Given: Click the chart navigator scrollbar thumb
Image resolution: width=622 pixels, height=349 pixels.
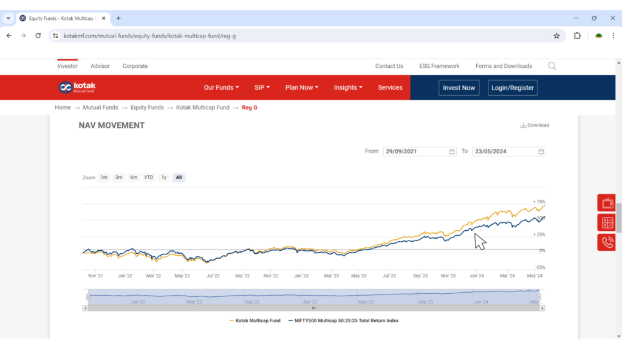Looking at the screenshot, I should 314,308.
